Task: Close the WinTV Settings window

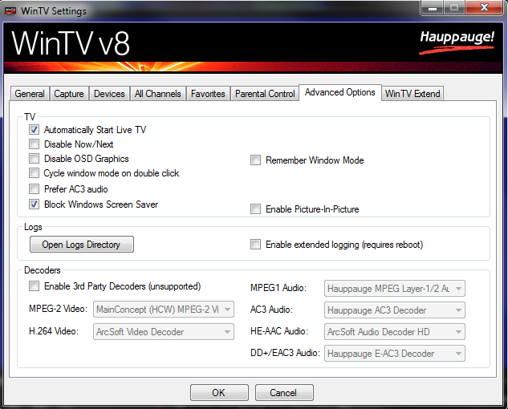Action: pos(484,7)
